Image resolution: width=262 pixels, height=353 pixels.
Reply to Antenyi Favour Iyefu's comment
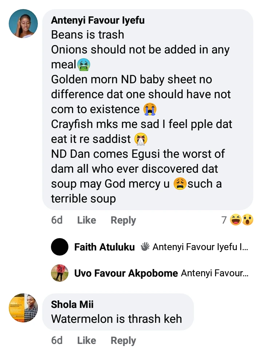coord(123,220)
